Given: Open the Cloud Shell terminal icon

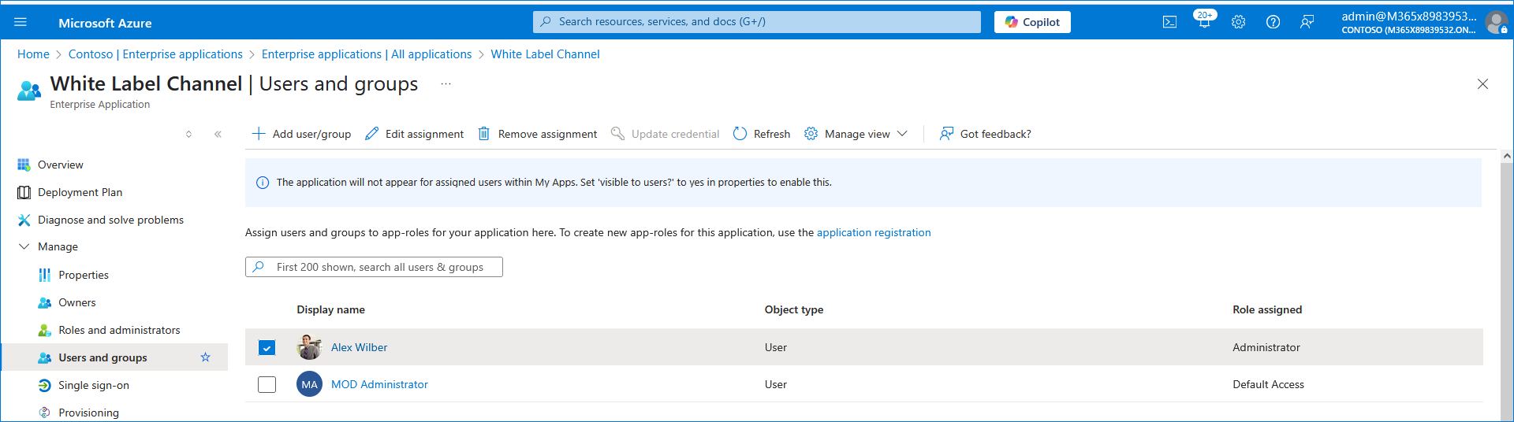Looking at the screenshot, I should point(1169,22).
